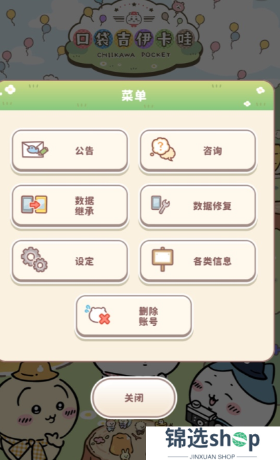Screen dimensions: 280x460
Task: Click the 关闭 close button
Action: (134, 398)
